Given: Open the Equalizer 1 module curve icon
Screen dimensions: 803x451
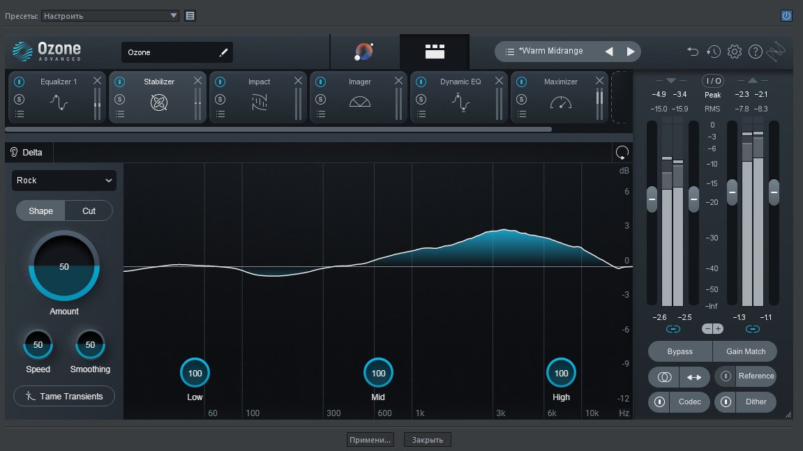Looking at the screenshot, I should click(59, 103).
